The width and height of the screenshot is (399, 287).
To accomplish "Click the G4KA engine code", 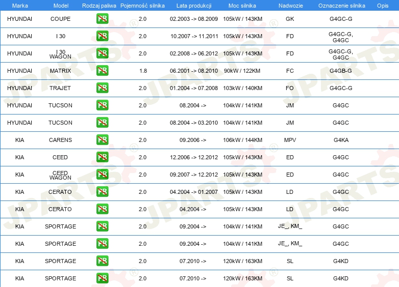I will click(x=341, y=140).
